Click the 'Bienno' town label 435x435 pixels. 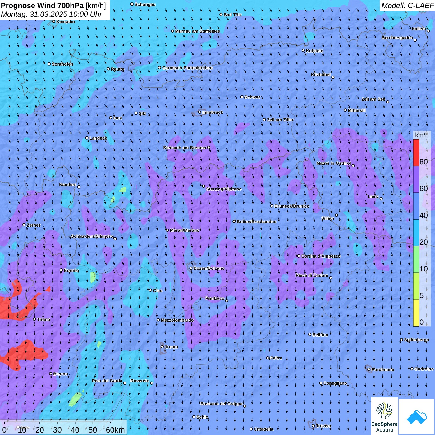point(61,374)
